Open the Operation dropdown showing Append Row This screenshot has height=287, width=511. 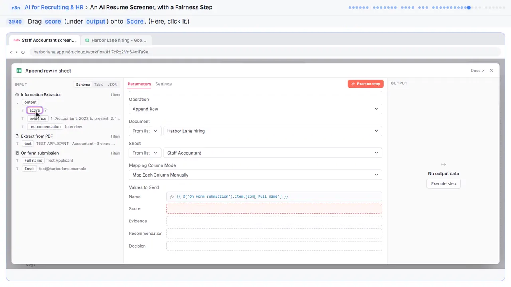255,109
